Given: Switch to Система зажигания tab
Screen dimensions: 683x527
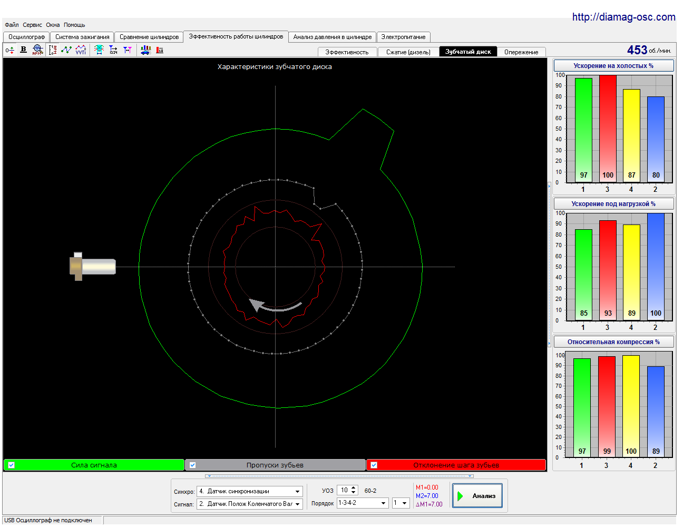Looking at the screenshot, I should click(82, 37).
